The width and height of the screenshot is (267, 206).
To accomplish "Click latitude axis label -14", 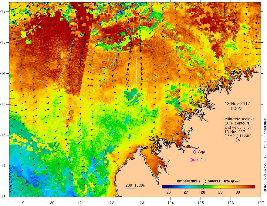I will [3, 73].
